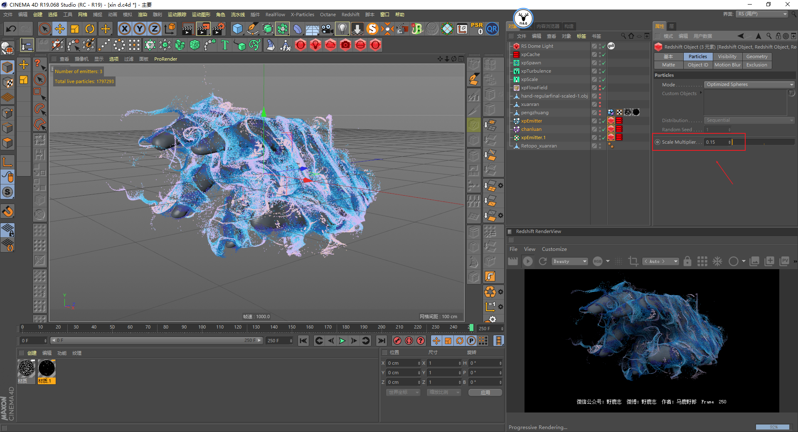
Task: Open the 界面 layout dropdown showing RS (用户)
Action: tap(762, 14)
